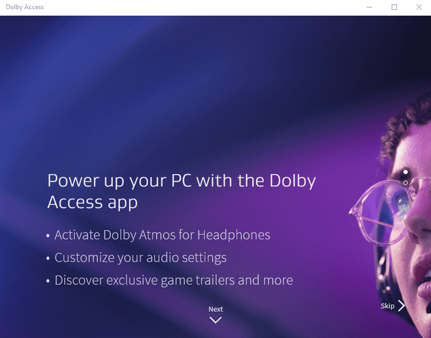This screenshot has height=338, width=431.
Task: Click the right chevron beside Skip
Action: coord(402,305)
